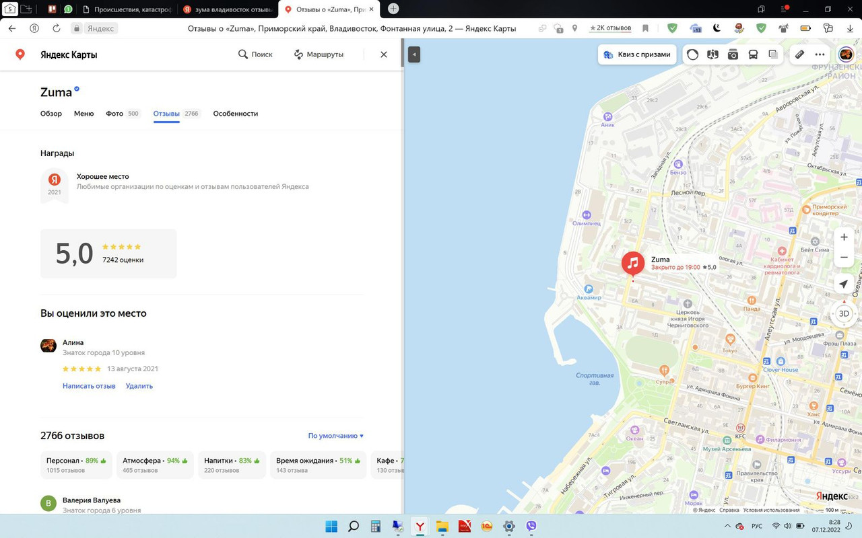Toggle the dark mode moon extension
The height and width of the screenshot is (538, 862).
717,28
